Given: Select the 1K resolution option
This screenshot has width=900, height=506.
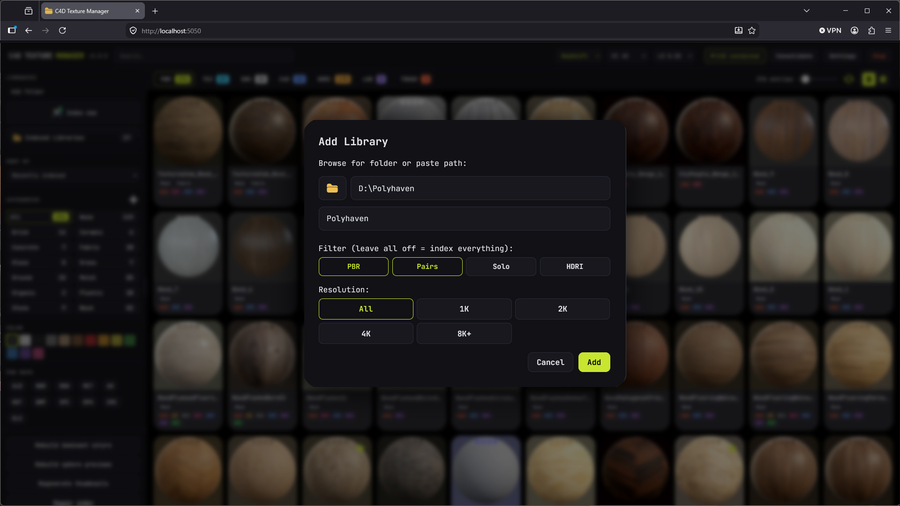Looking at the screenshot, I should point(464,309).
